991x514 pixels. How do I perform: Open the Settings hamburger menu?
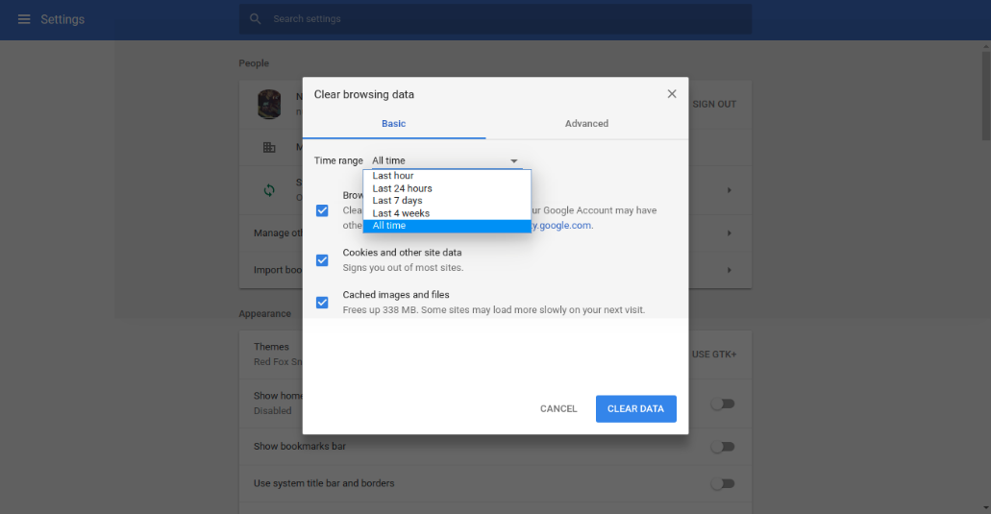pyautogui.click(x=24, y=19)
